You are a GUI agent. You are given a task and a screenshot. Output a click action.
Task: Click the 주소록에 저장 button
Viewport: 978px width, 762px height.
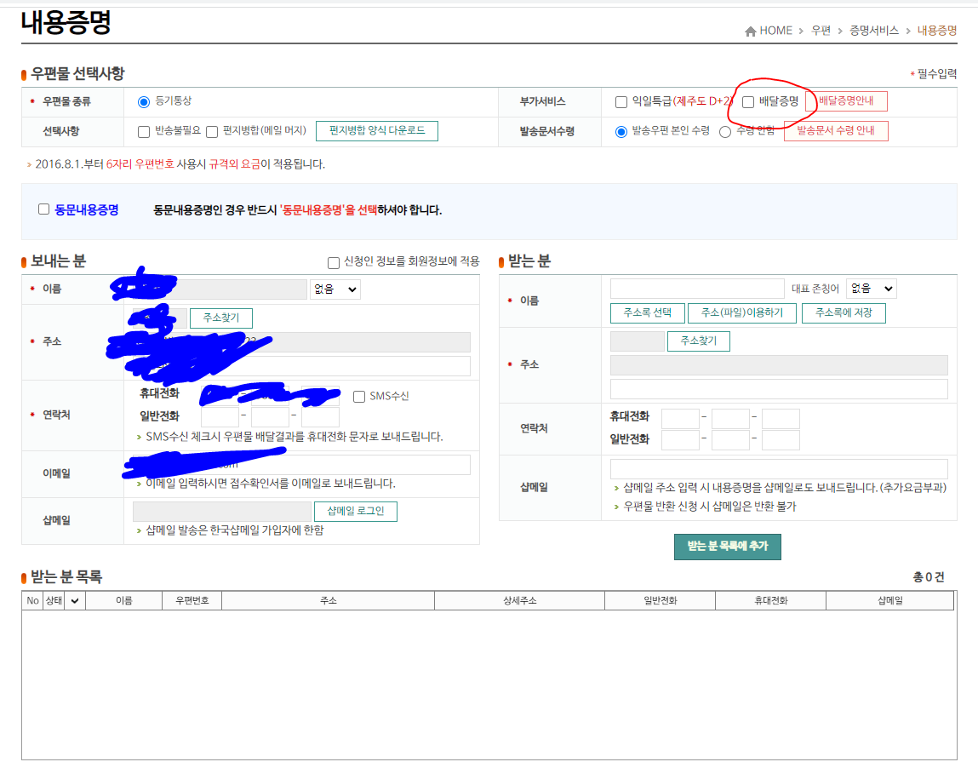point(844,313)
